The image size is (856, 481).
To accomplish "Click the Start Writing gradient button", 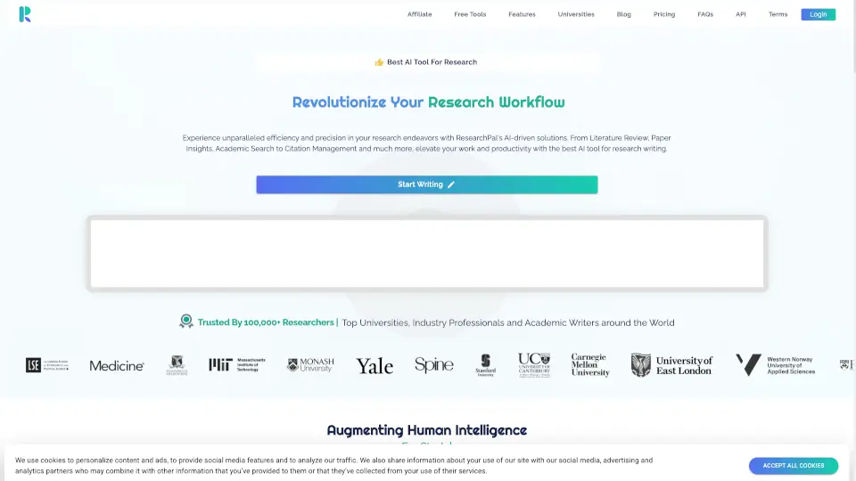I will (426, 184).
